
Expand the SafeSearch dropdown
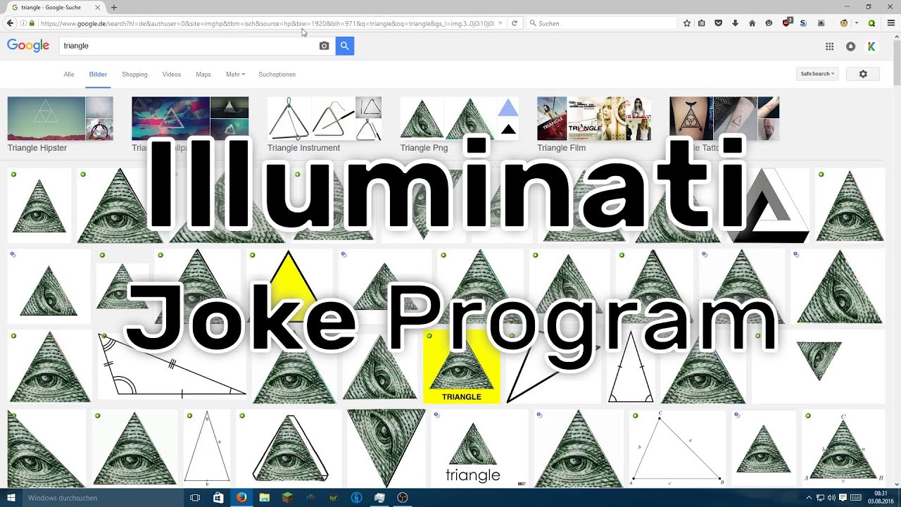817,74
